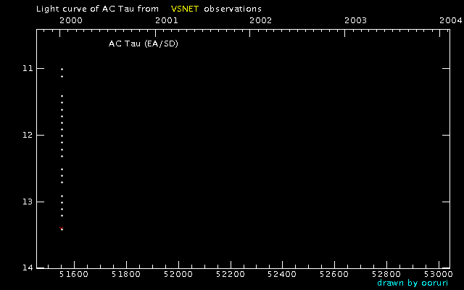Select the year 2002 top axis label
This screenshot has height=290, width=464.
[x=260, y=21]
